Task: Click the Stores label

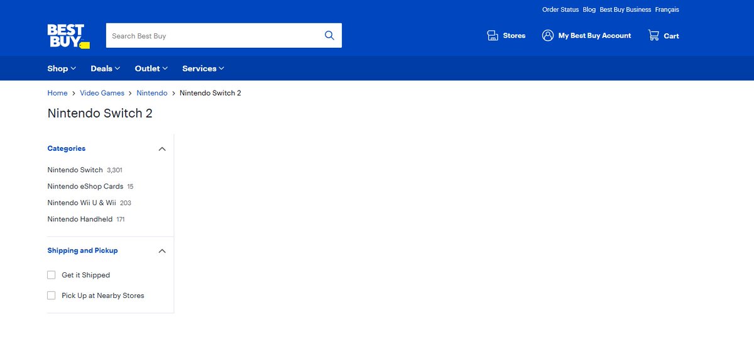Action: click(514, 36)
